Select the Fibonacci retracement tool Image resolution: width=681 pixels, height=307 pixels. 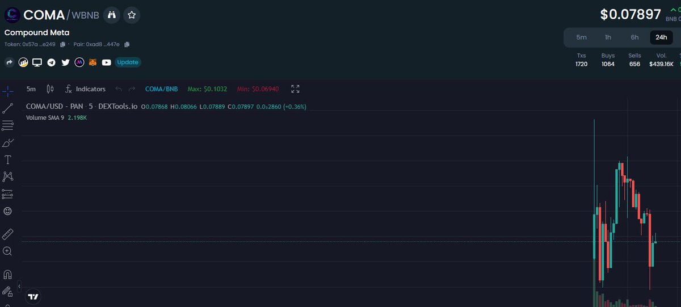pos(7,125)
